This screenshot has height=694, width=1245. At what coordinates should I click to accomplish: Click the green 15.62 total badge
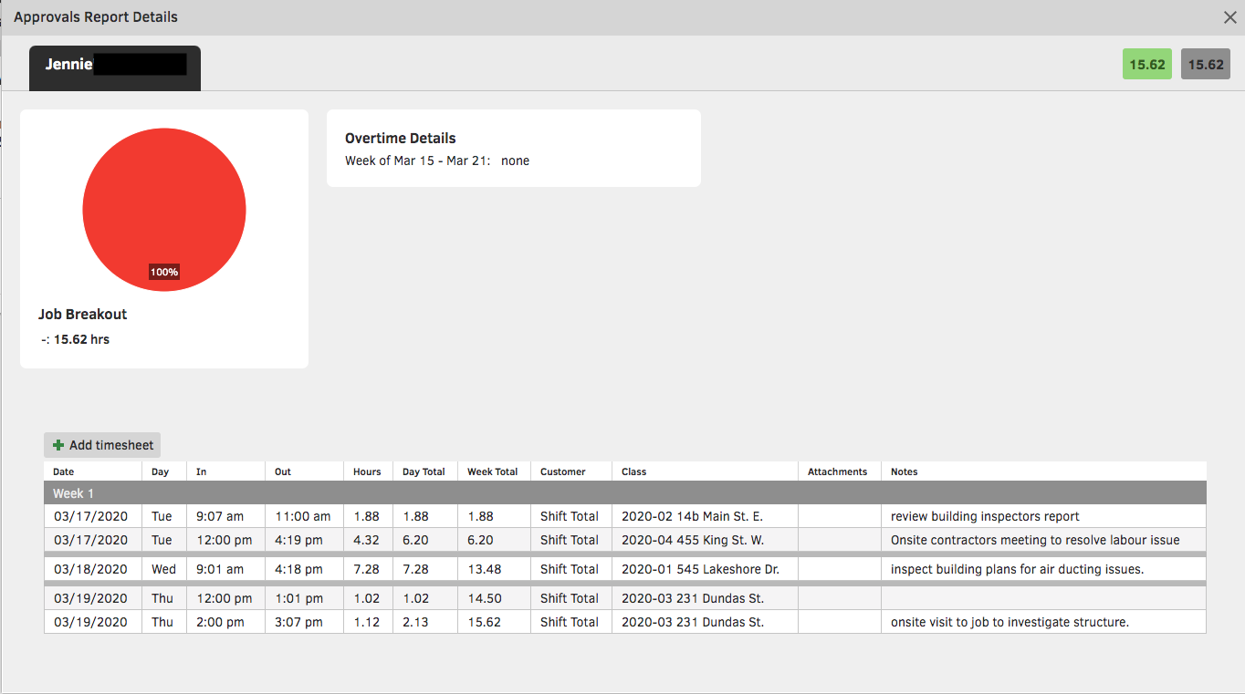click(x=1147, y=65)
